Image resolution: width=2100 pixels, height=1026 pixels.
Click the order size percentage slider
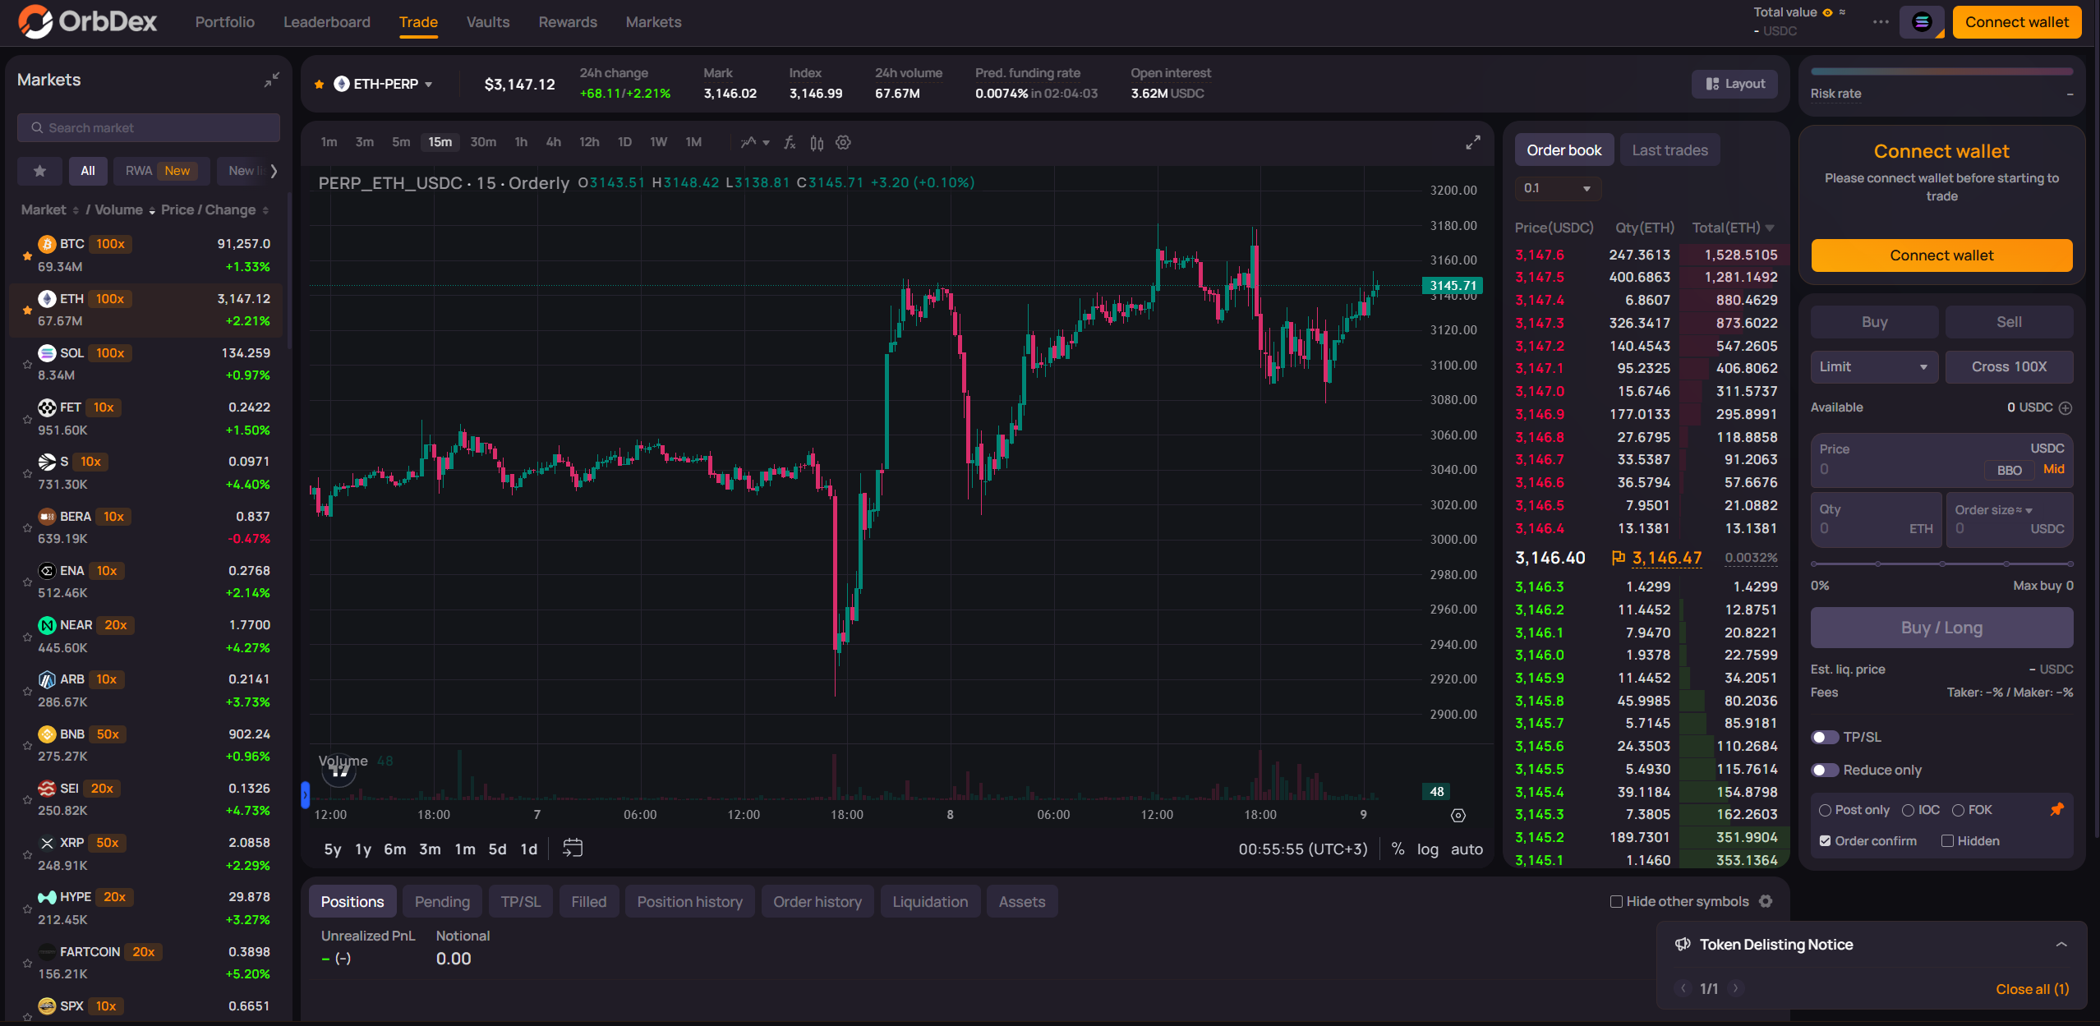1941,564
